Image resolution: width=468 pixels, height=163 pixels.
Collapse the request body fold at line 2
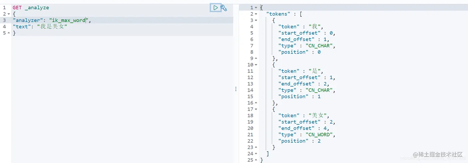(9, 14)
